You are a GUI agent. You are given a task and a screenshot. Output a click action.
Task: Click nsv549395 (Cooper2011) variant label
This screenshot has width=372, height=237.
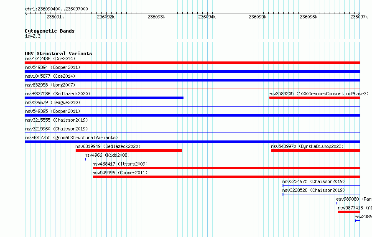click(53, 111)
